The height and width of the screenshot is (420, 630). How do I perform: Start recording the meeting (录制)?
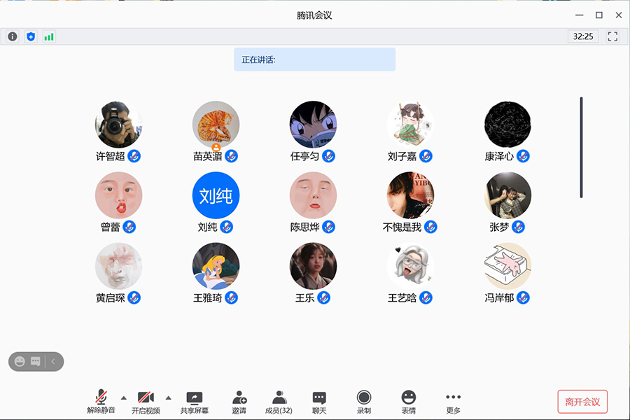click(364, 402)
